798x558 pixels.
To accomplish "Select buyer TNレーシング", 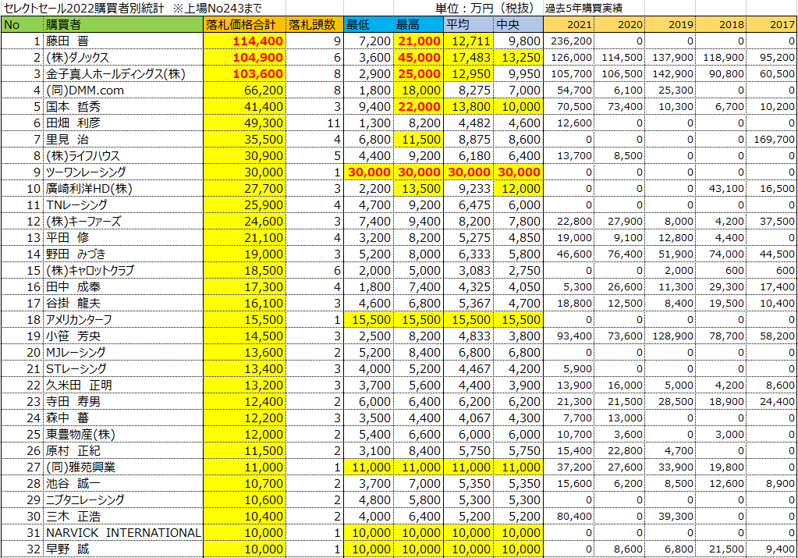I will point(77,204).
